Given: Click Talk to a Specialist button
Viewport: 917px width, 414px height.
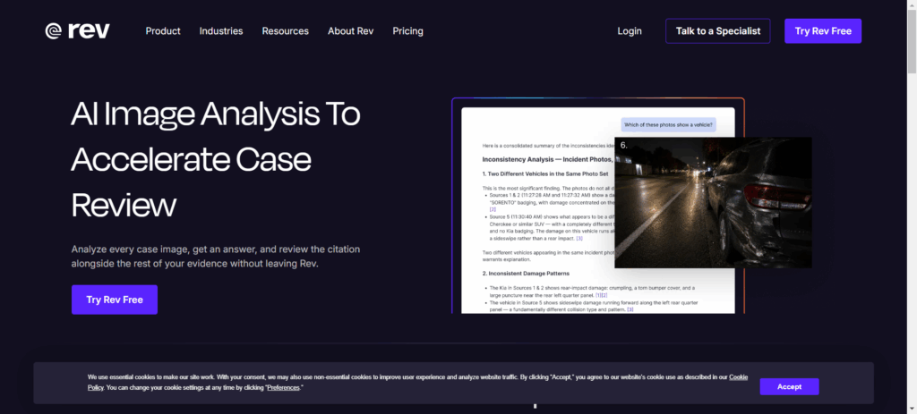Looking at the screenshot, I should tap(718, 31).
